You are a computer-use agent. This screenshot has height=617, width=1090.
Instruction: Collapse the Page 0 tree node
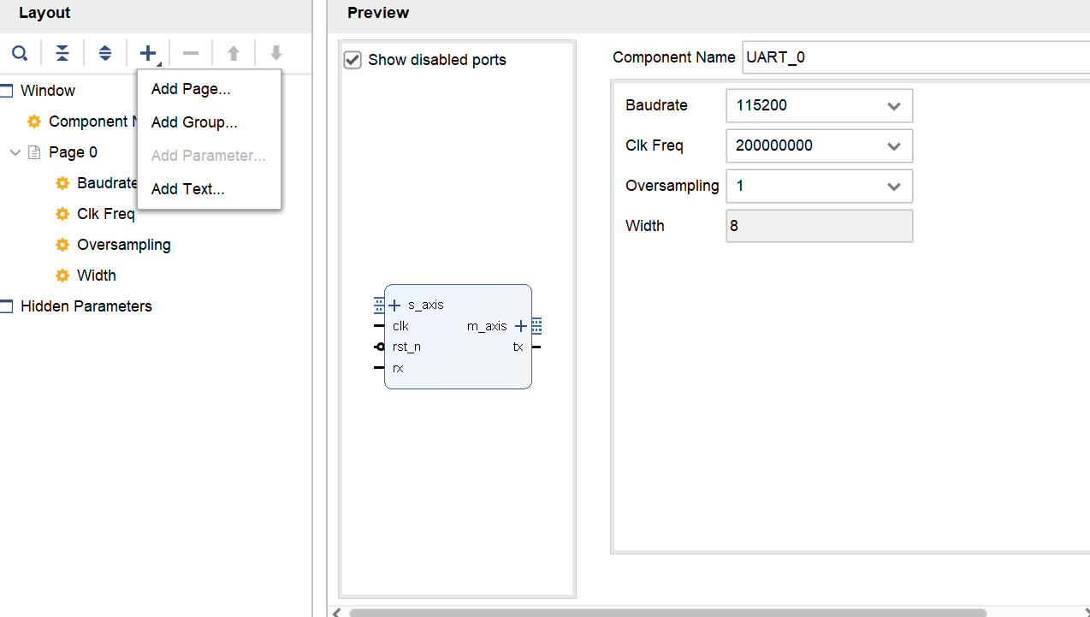click(x=15, y=152)
